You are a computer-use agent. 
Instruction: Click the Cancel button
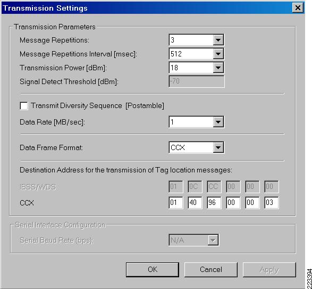point(211,270)
